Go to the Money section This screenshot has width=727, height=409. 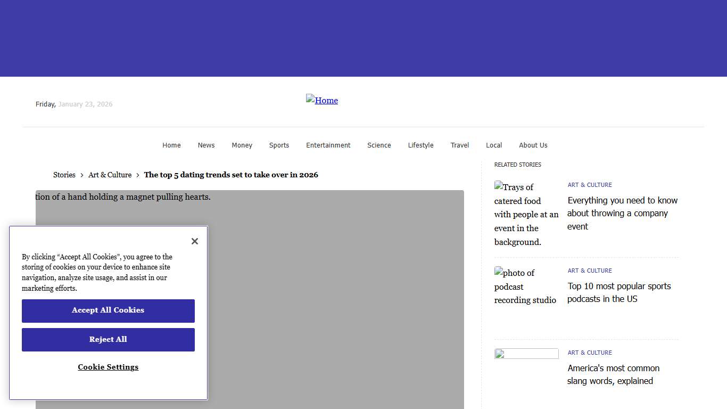click(242, 145)
